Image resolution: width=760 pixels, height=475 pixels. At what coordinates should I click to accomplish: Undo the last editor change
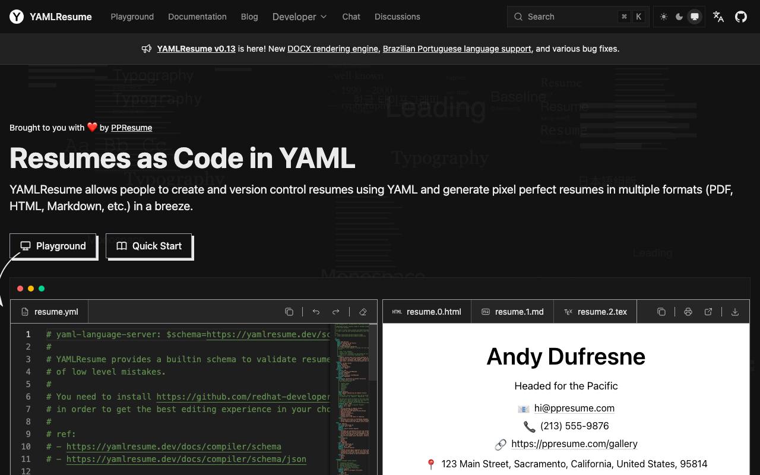click(316, 312)
